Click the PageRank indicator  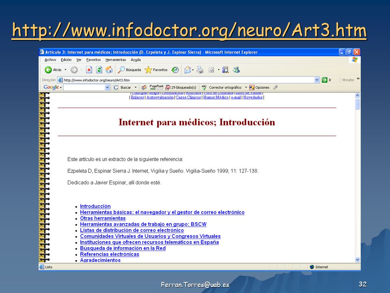tap(156, 87)
